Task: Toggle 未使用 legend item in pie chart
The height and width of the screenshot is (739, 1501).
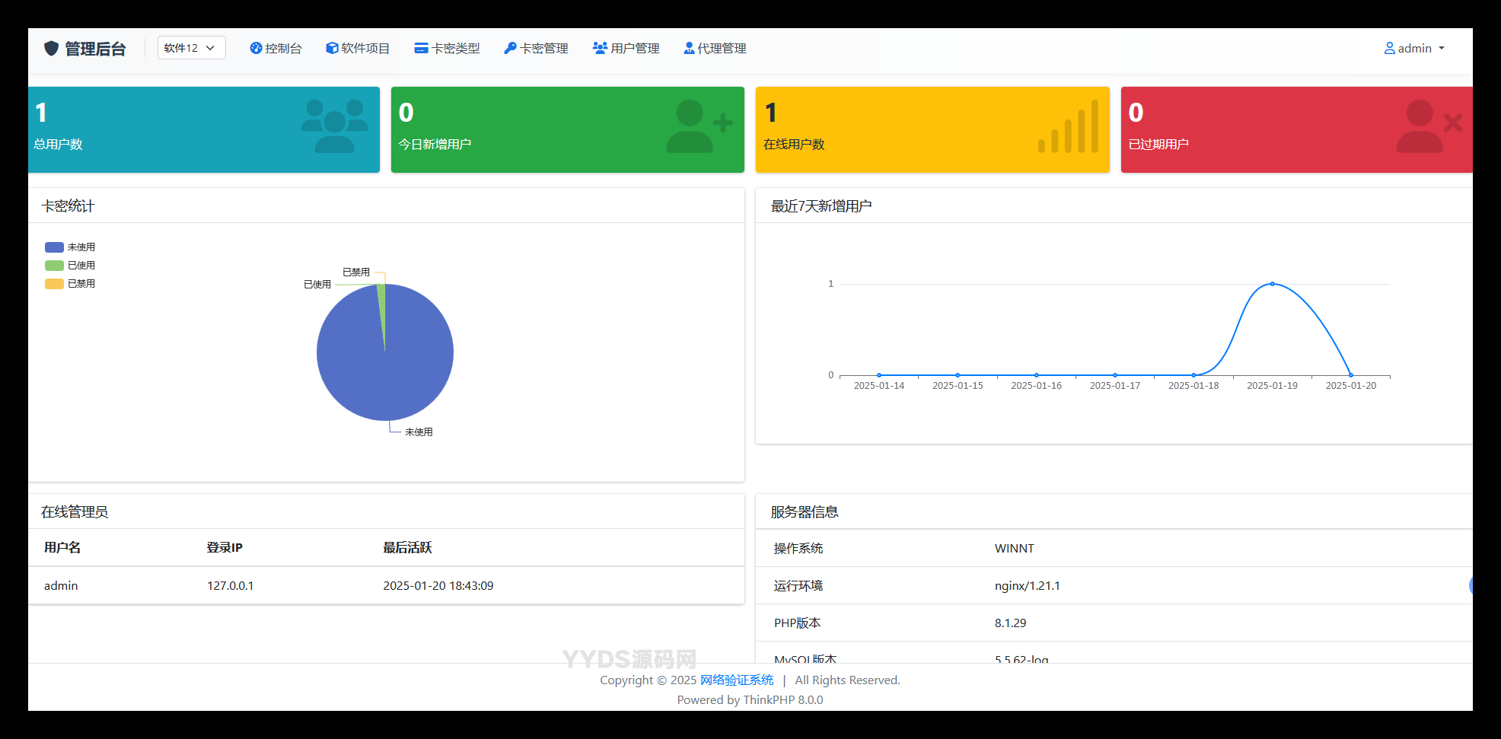Action: [70, 247]
